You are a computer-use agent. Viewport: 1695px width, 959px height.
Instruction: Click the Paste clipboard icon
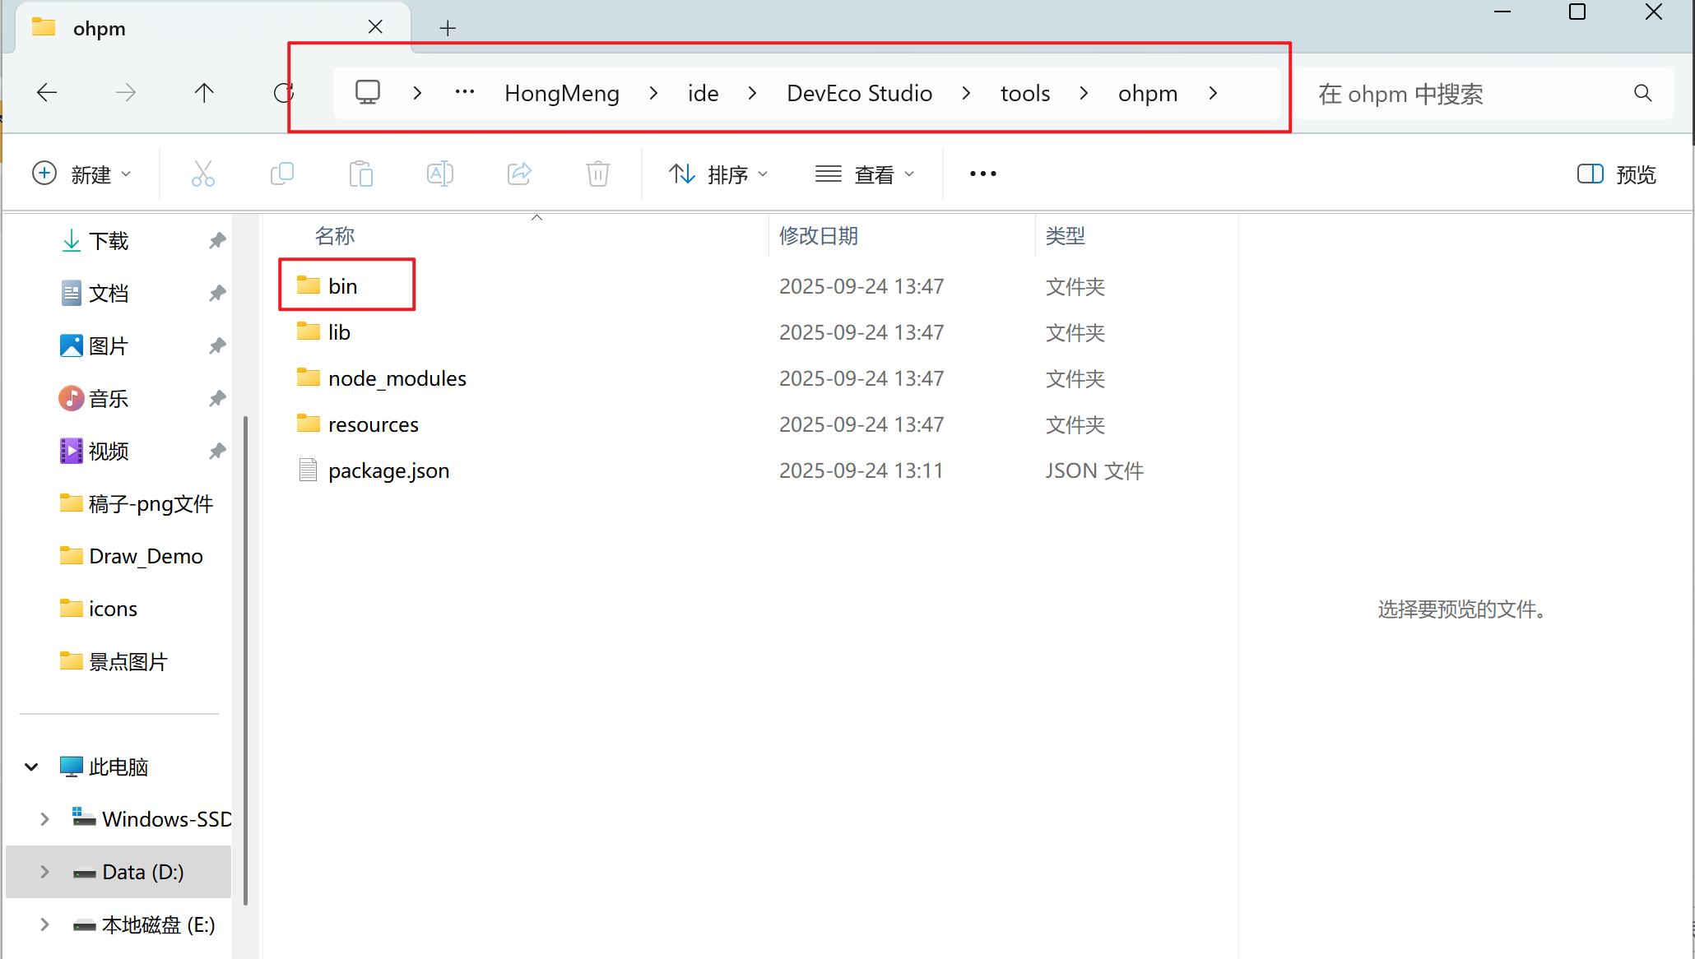coord(360,174)
